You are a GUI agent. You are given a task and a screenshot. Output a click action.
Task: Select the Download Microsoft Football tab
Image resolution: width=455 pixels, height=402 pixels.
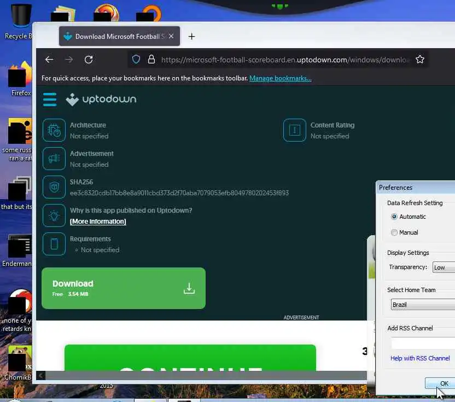click(x=119, y=36)
